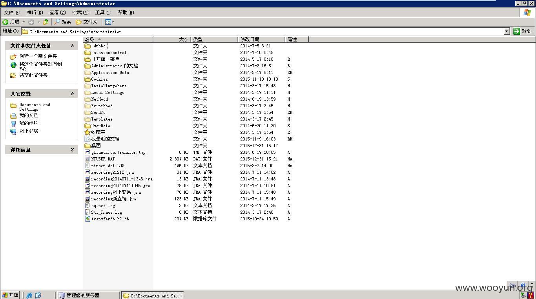Click the 转到 go button
Image resolution: width=536 pixels, height=299 pixels.
523,31
